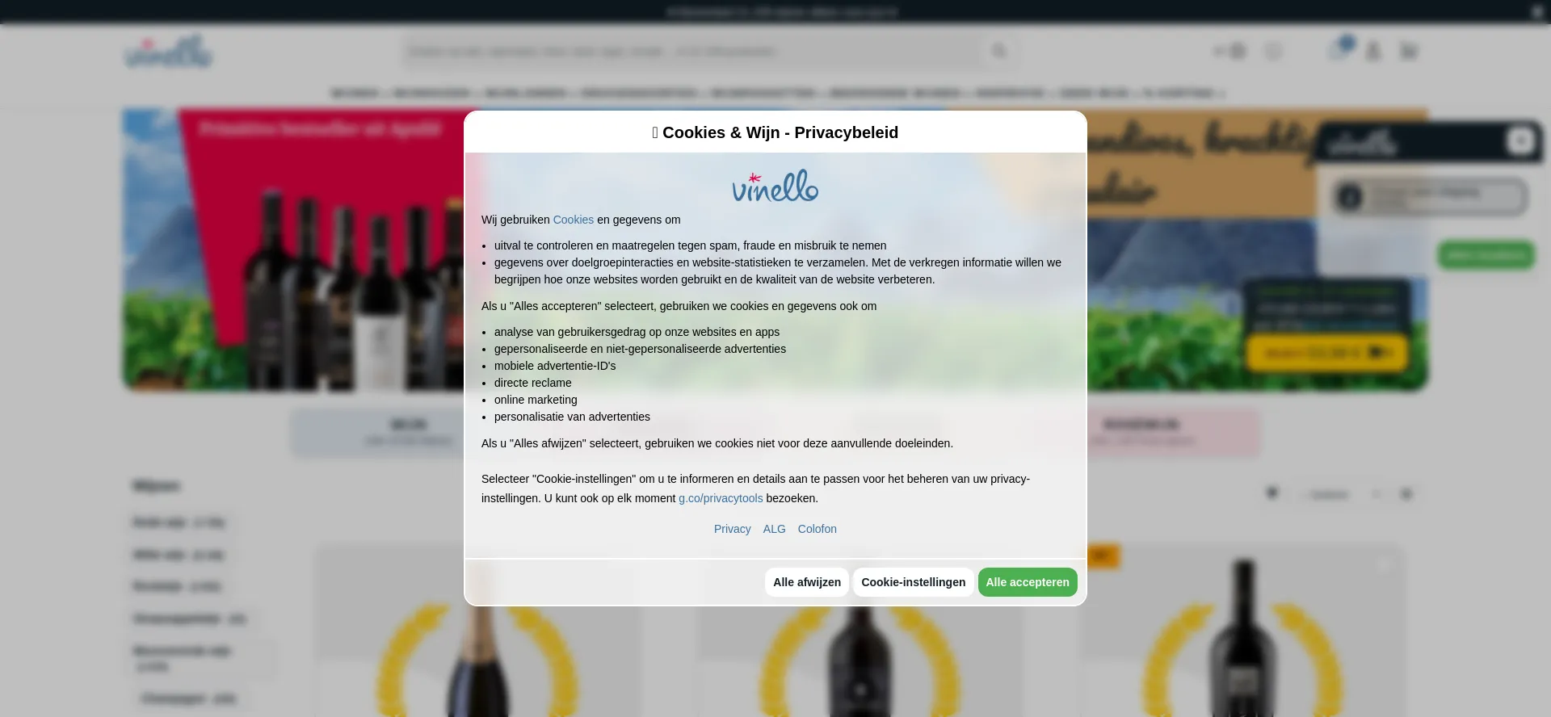Screen dimensions: 1551x717
Task: Open the shopping cart icon in the header
Action: tap(1409, 52)
